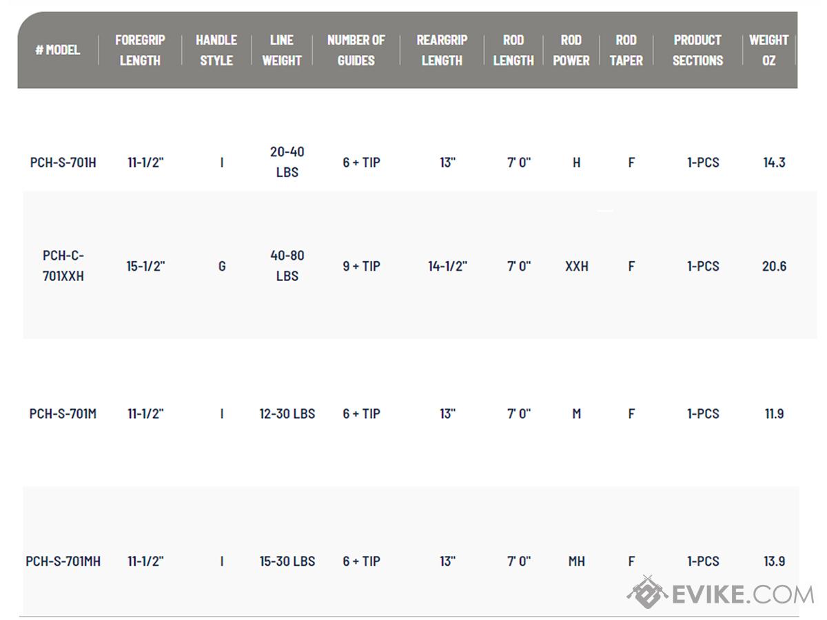Click the 20.6 weight value
827x620 pixels.
click(x=775, y=266)
